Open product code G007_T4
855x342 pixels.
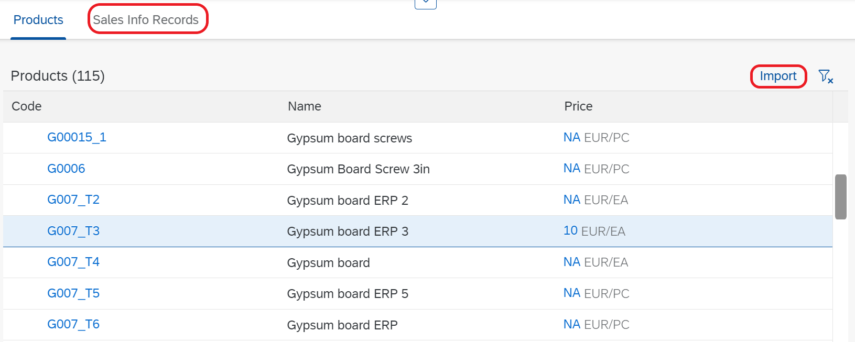(x=73, y=262)
